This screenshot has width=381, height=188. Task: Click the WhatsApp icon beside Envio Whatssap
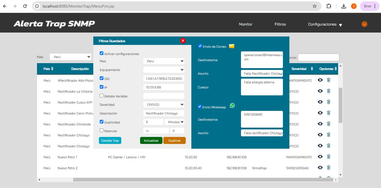tap(232, 106)
